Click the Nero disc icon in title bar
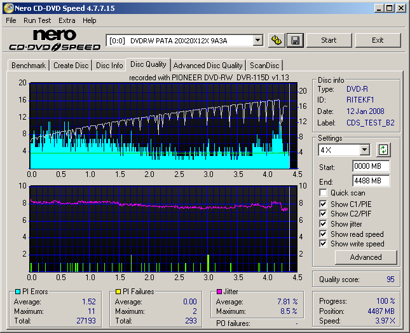Viewport: 410px width, 333px height. (x=9, y=8)
